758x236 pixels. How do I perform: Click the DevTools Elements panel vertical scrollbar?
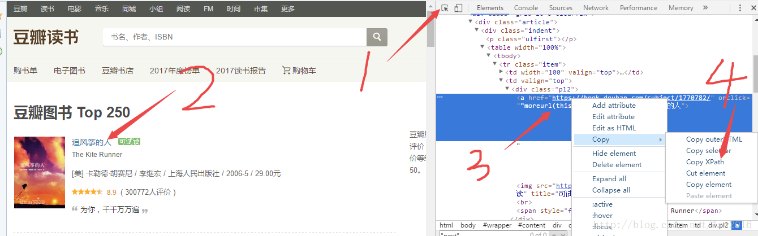coord(755,73)
